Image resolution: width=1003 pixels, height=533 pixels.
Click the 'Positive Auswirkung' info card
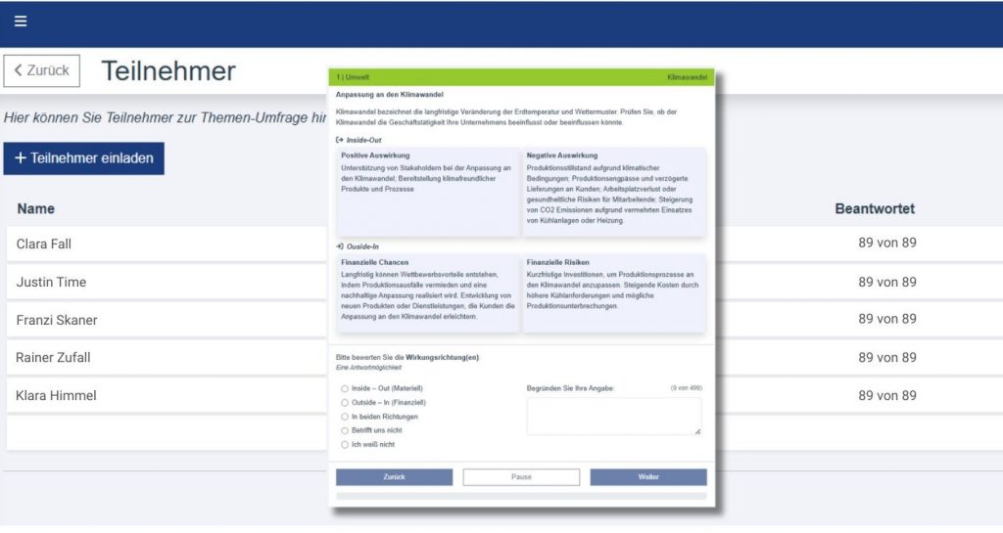tap(427, 191)
